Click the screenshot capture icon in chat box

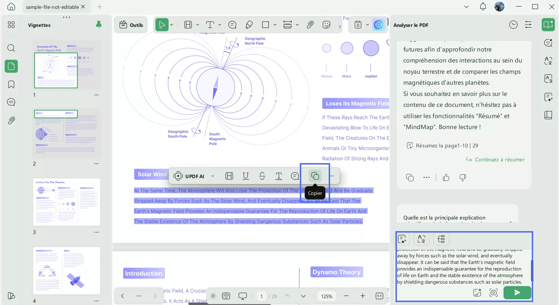pos(493,292)
